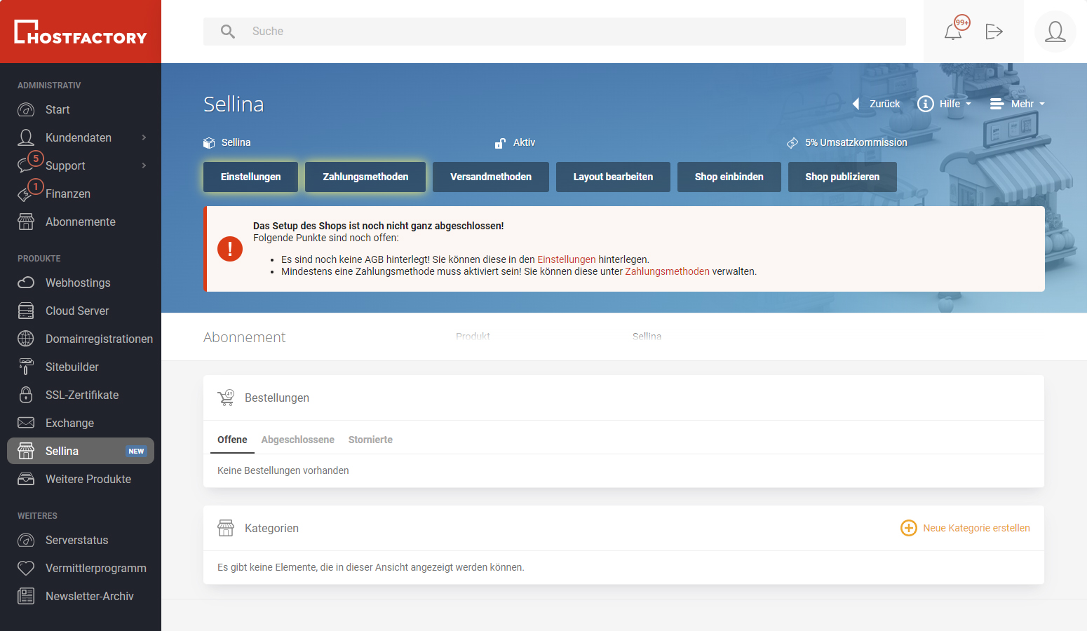
Task: Open the Hilfe dropdown arrow
Action: point(968,104)
